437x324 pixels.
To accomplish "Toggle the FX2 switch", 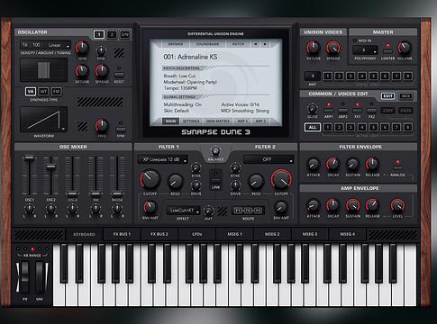I will pyautogui.click(x=371, y=111).
